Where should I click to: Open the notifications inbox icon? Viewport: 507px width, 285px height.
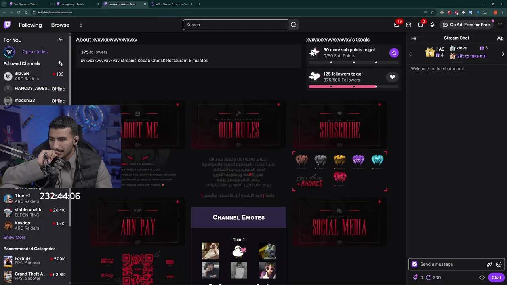coord(409,25)
